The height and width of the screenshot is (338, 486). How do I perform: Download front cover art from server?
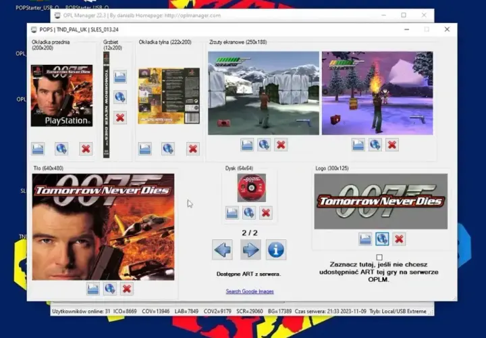point(61,149)
